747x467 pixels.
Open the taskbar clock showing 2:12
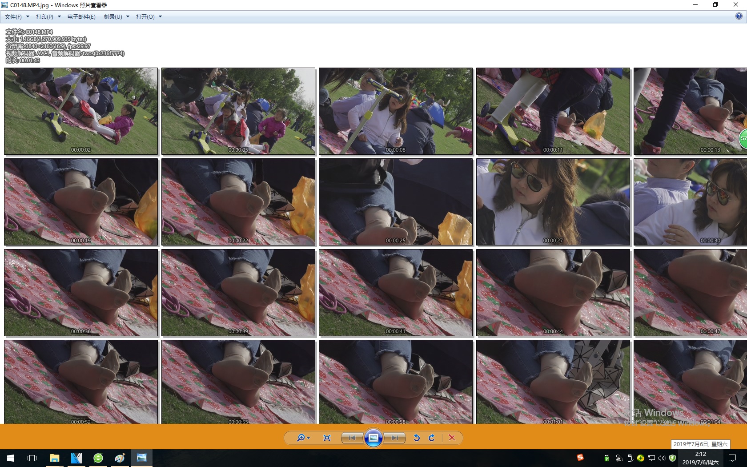click(700, 458)
